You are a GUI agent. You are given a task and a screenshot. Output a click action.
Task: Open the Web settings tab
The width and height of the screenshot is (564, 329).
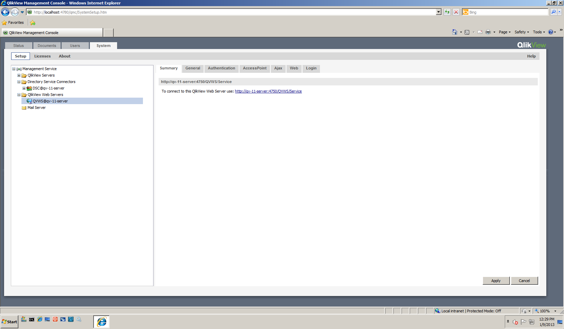pos(294,68)
